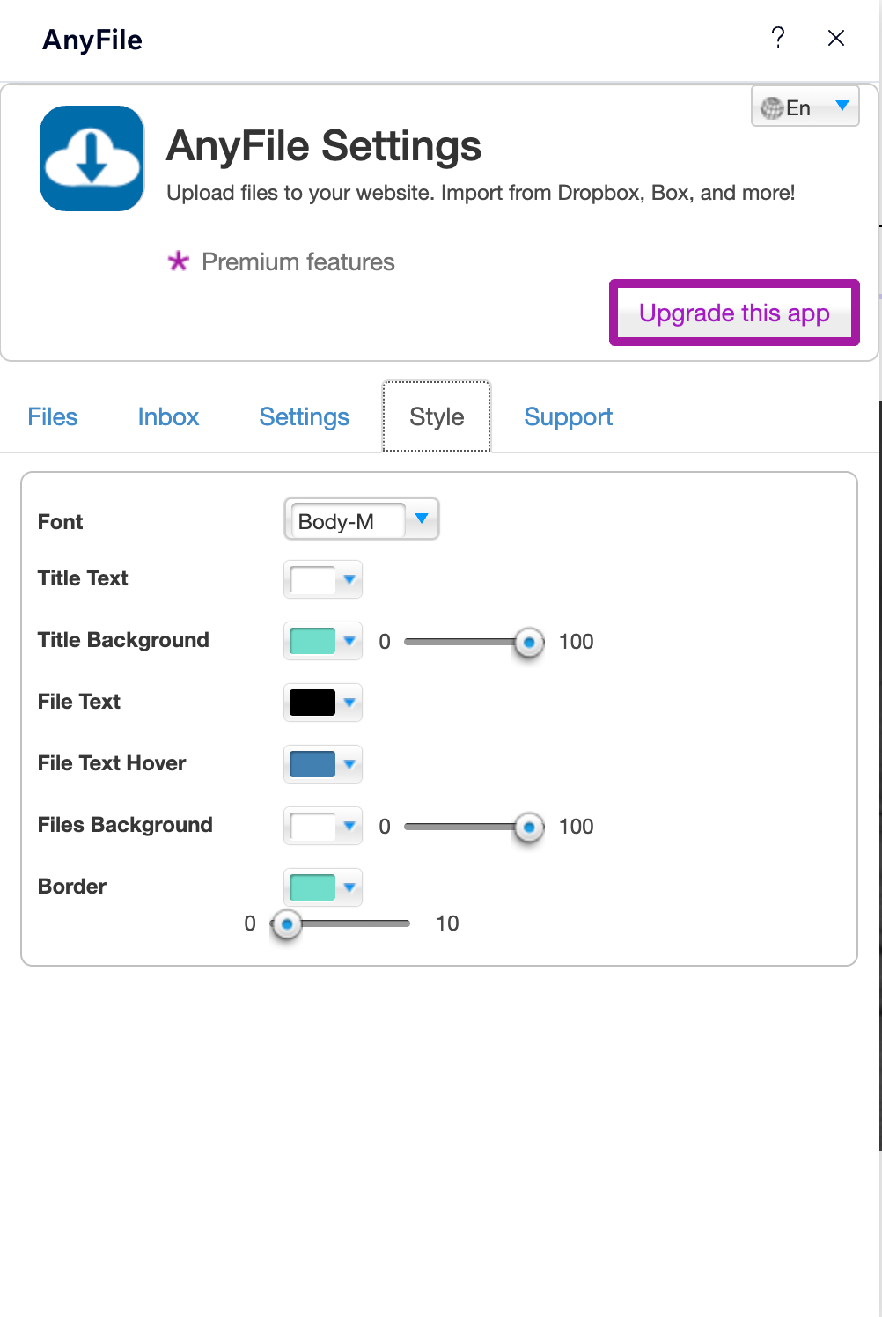Click the Premium features text
Viewport: 882px width, 1317px height.
[298, 261]
